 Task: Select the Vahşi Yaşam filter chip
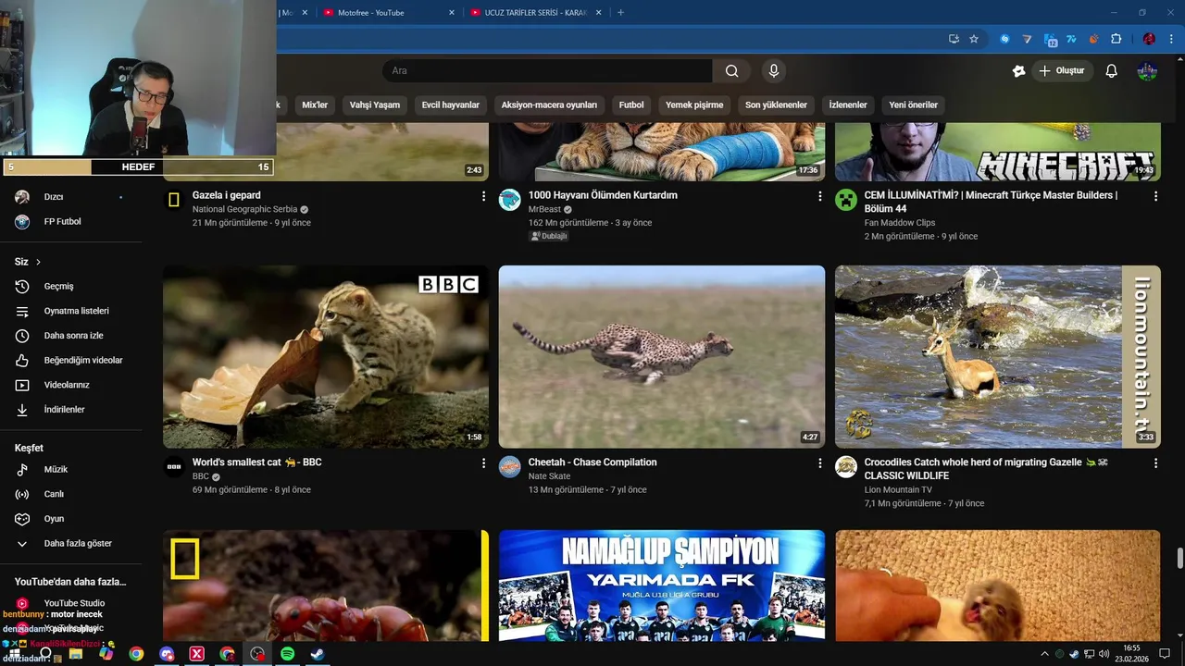click(374, 105)
